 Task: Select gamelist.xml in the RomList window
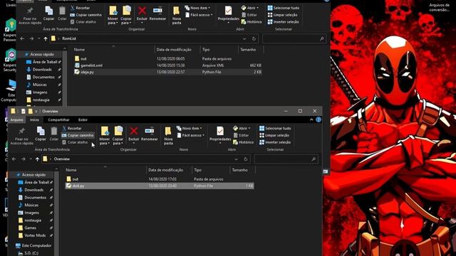(168, 65)
